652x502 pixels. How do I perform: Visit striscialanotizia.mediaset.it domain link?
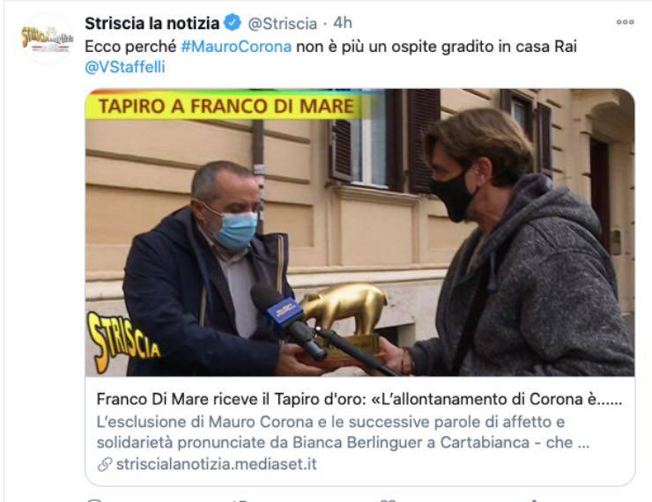click(216, 464)
